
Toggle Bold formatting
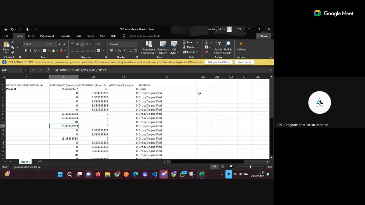click(26, 51)
